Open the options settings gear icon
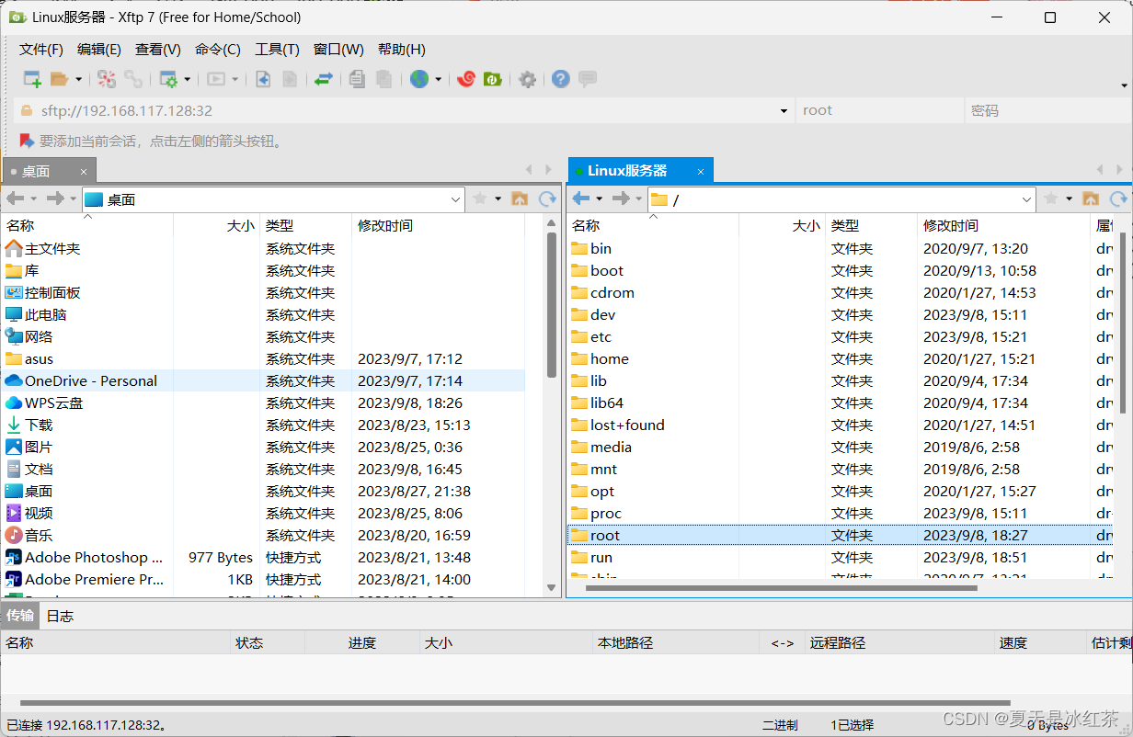This screenshot has width=1133, height=737. (527, 79)
